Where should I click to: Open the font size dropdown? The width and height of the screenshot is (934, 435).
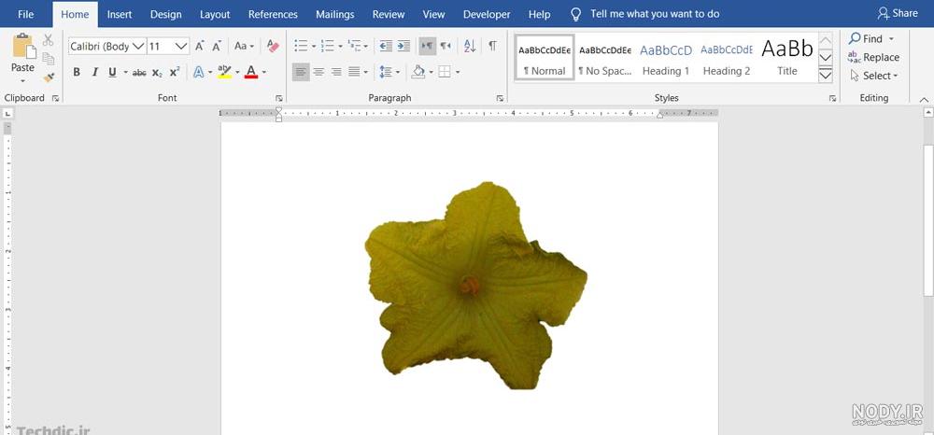[x=182, y=46]
